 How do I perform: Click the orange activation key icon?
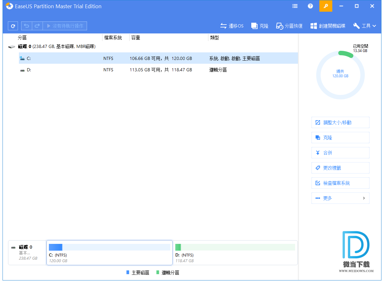[326, 6]
